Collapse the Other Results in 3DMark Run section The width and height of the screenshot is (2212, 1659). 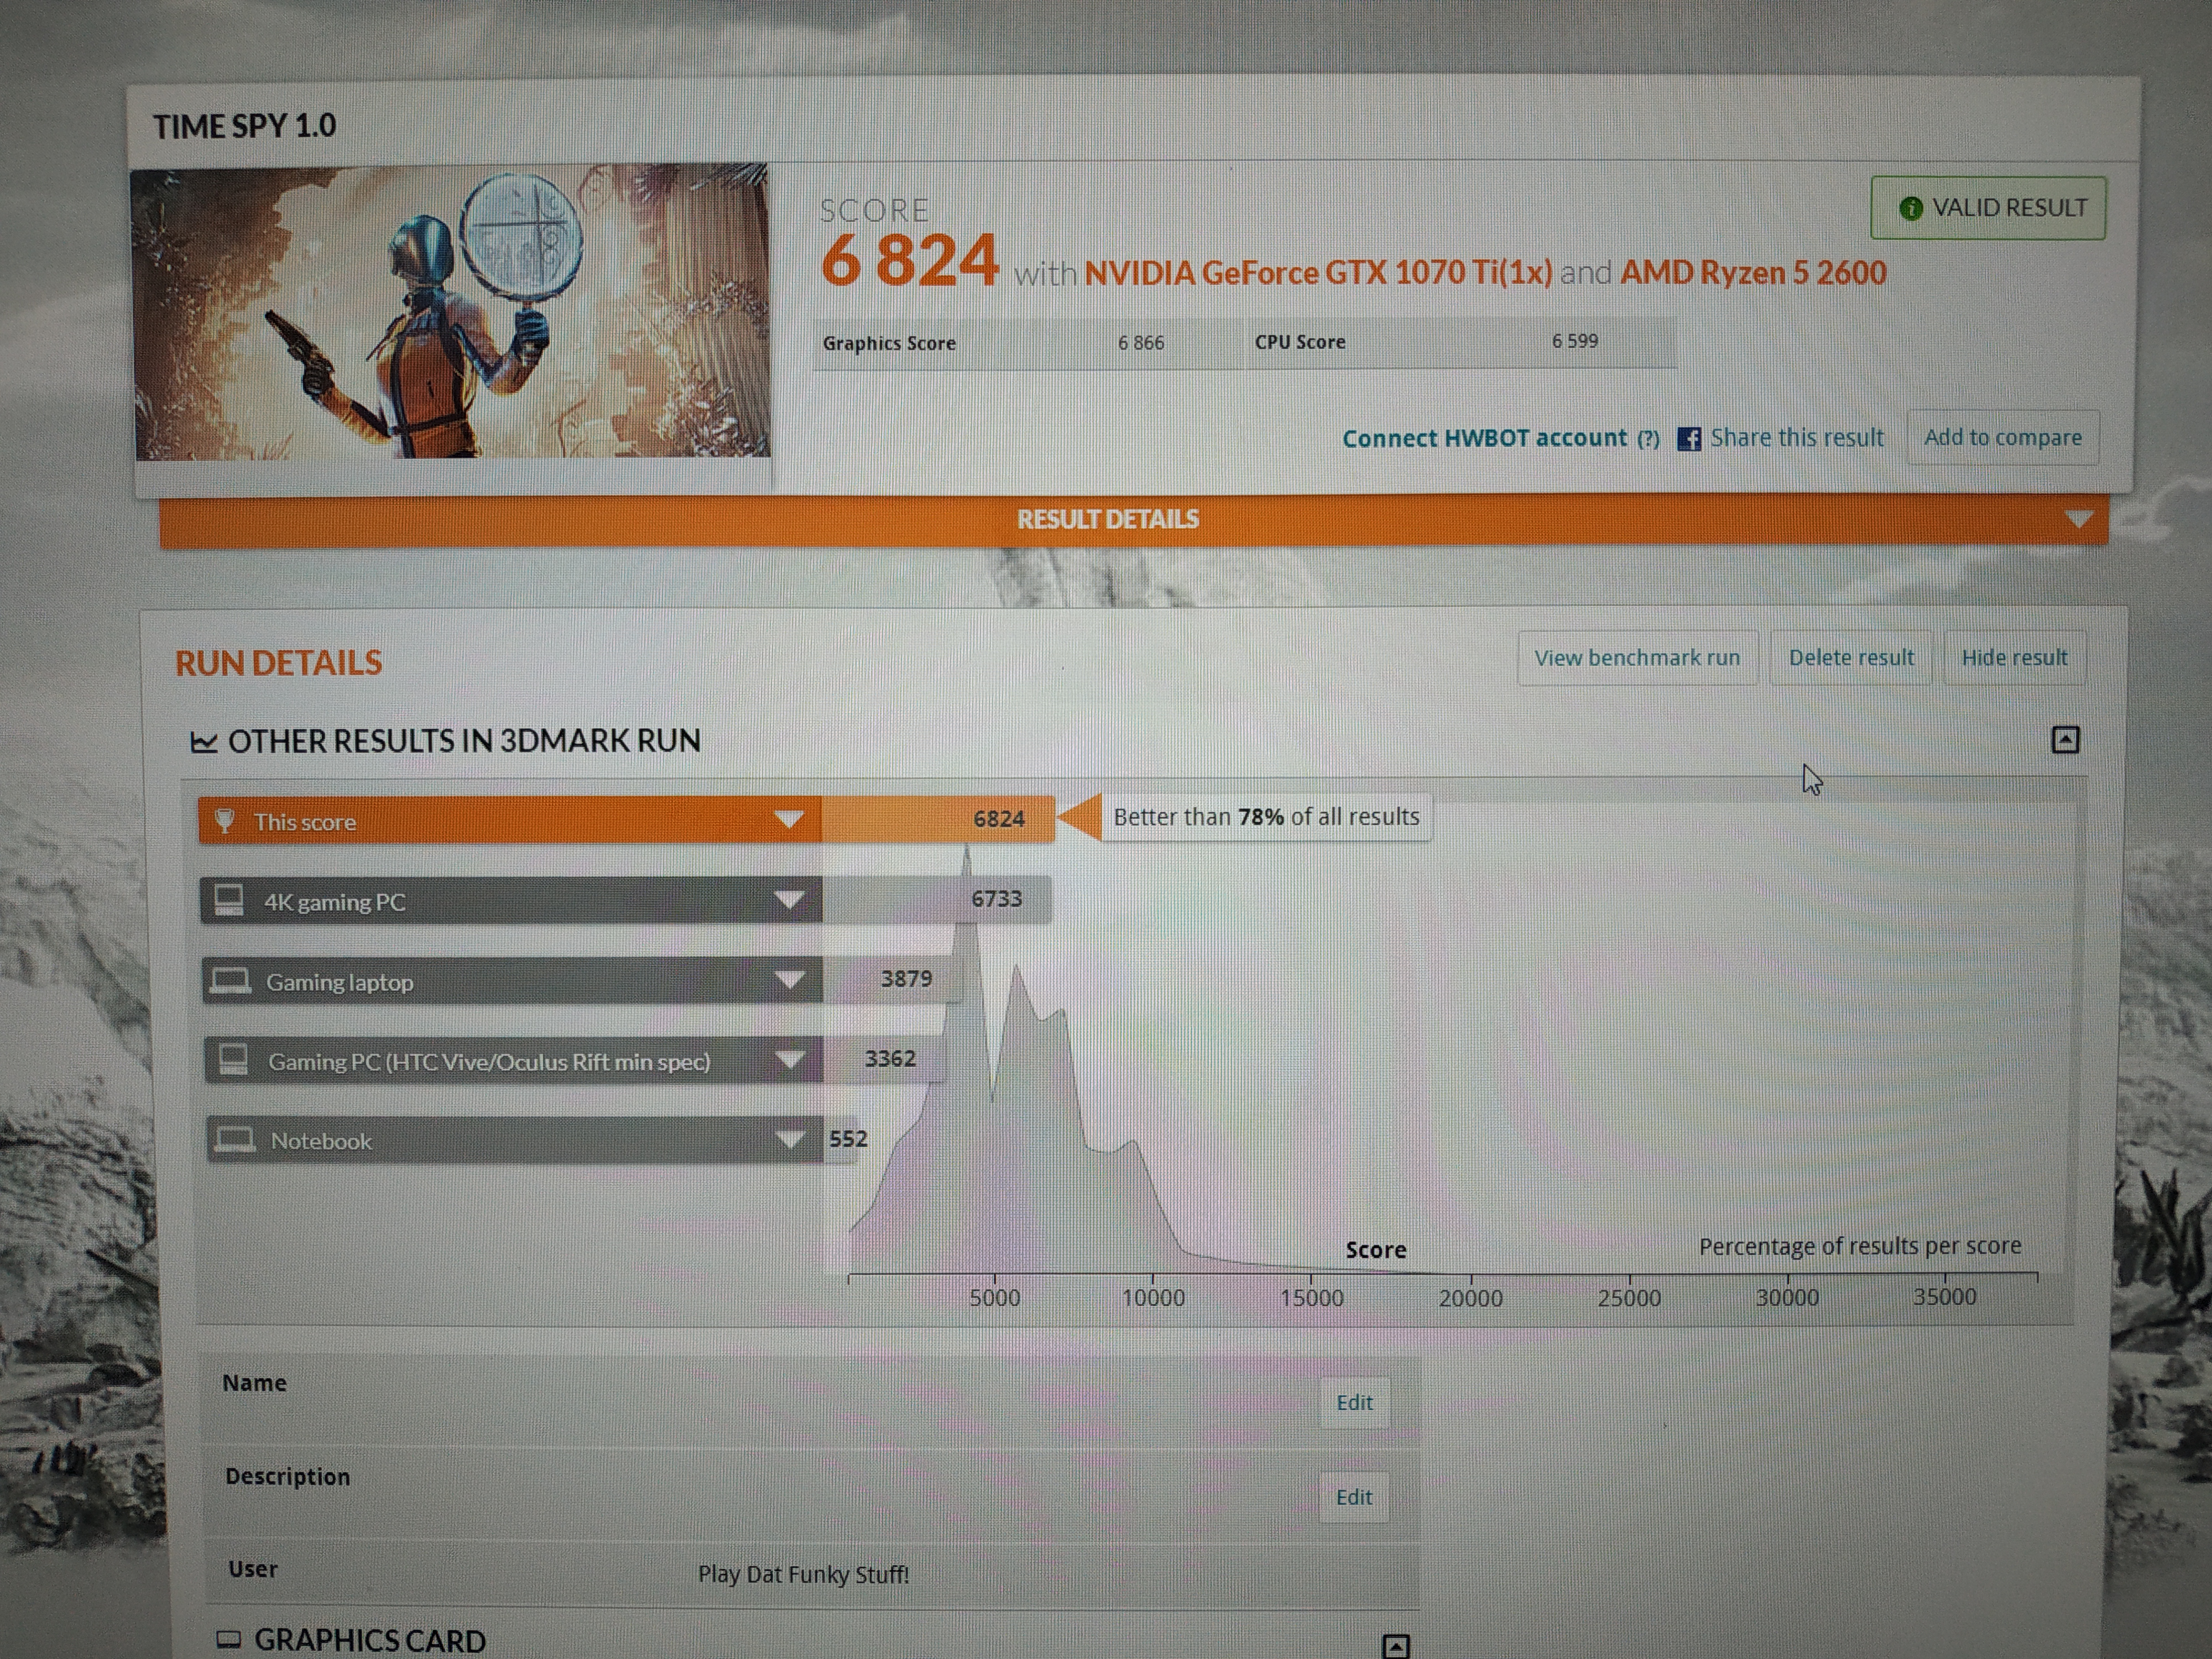pos(2065,740)
